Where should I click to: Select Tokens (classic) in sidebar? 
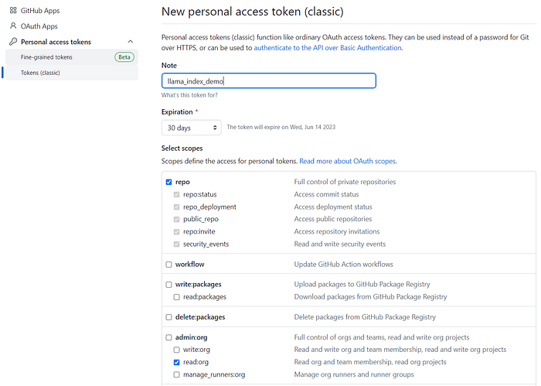[40, 73]
